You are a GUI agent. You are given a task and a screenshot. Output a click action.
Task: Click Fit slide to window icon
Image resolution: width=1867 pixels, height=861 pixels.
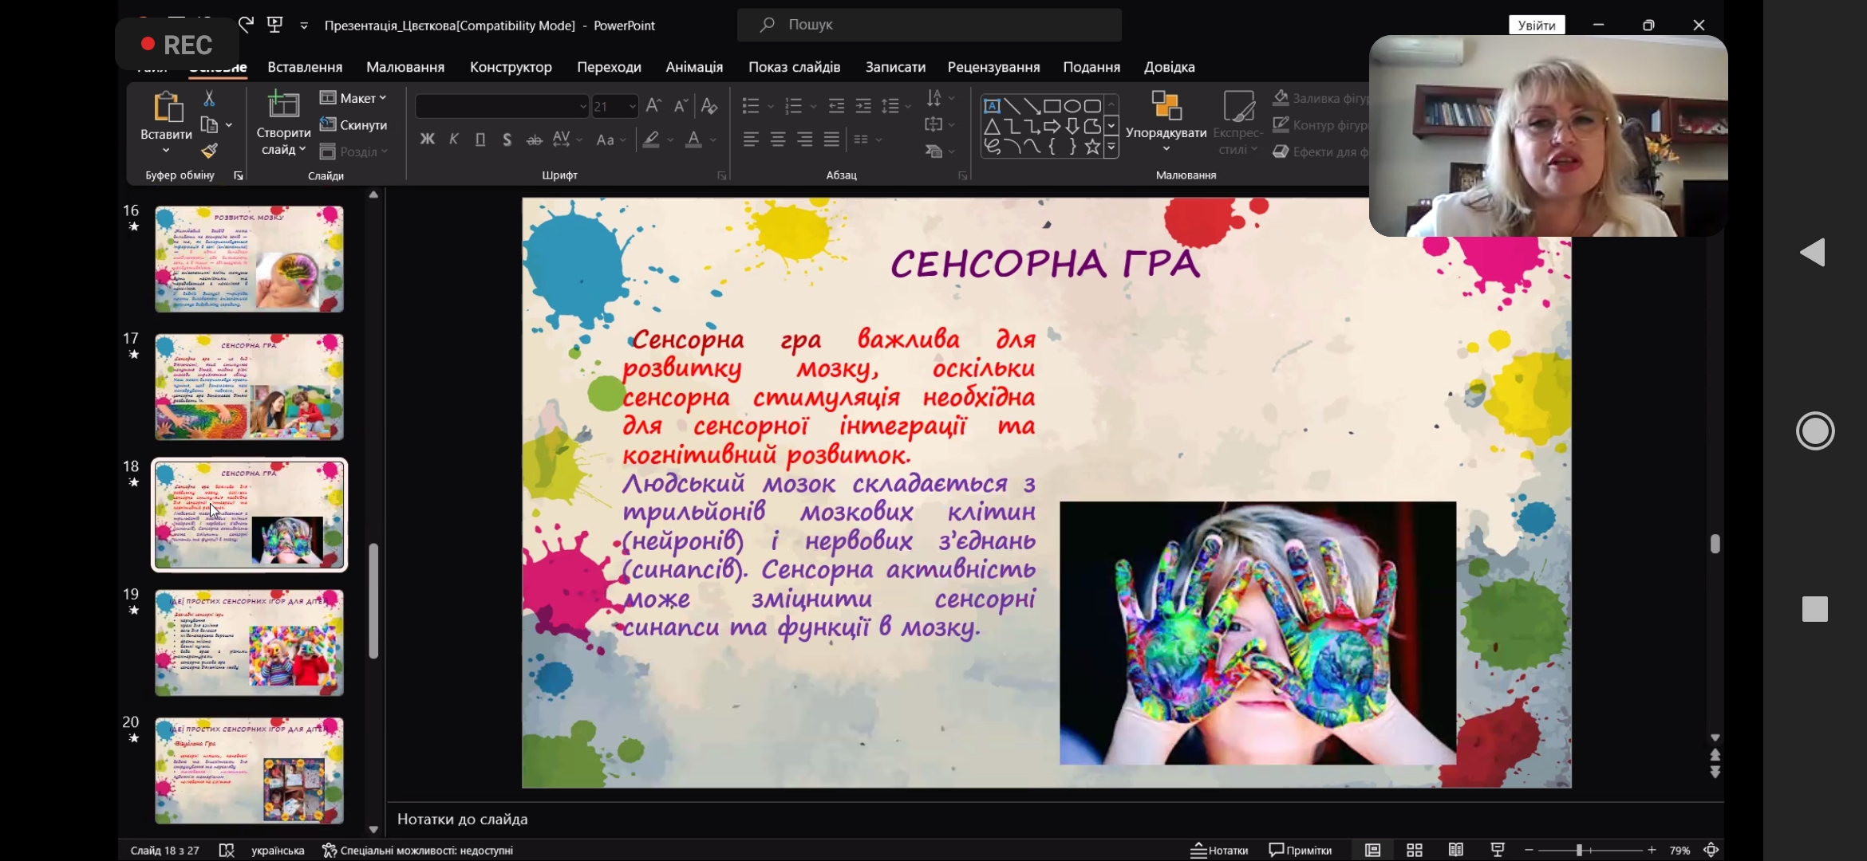1711,850
